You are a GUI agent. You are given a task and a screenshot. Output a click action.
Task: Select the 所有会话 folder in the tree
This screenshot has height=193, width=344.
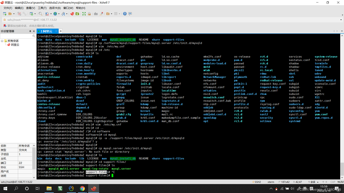[x=13, y=41]
